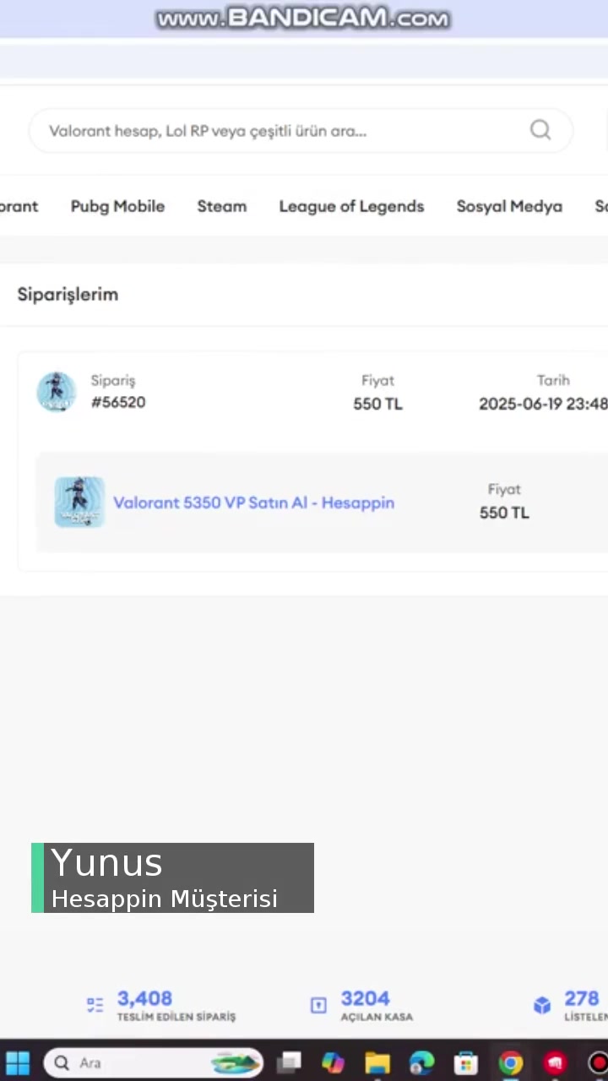
Task: Open File Explorer from the taskbar
Action: pos(377,1062)
